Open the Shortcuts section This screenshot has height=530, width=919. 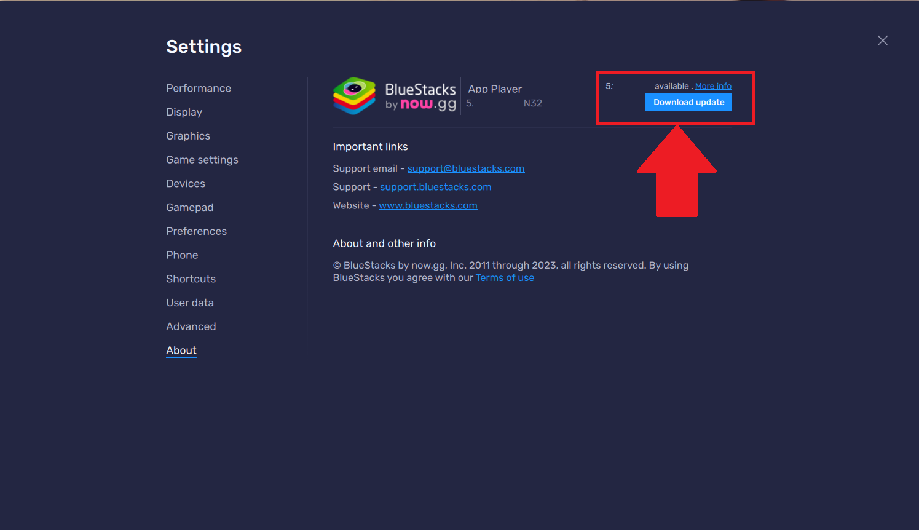(x=191, y=279)
